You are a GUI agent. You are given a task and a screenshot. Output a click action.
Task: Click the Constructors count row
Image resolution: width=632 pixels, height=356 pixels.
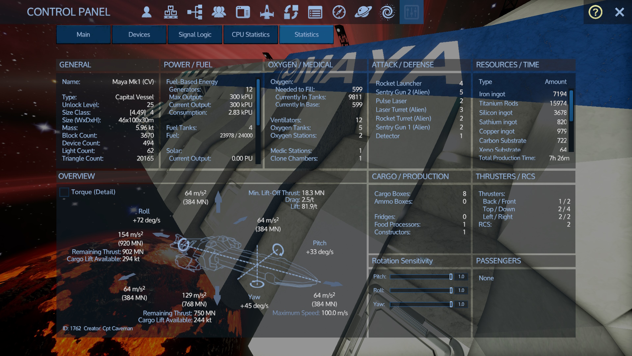(420, 232)
